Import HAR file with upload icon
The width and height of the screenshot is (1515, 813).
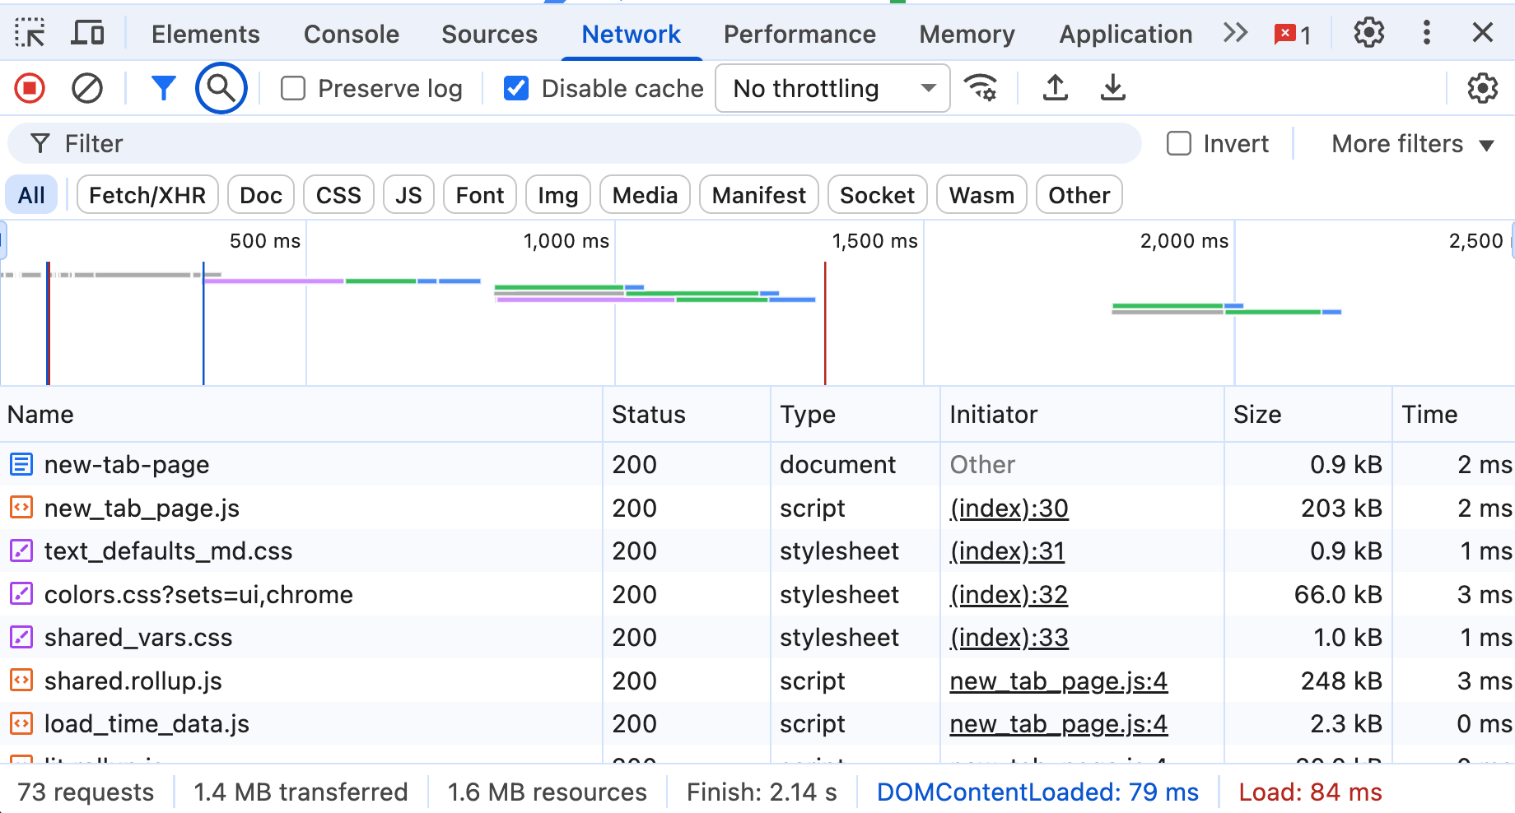[1056, 88]
